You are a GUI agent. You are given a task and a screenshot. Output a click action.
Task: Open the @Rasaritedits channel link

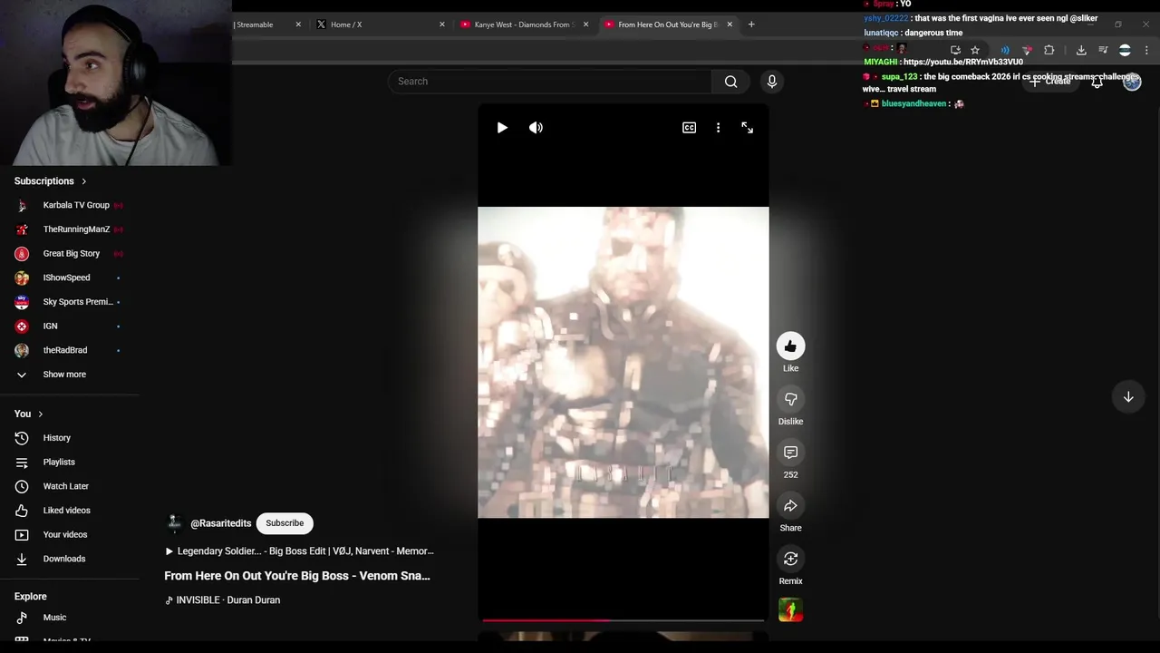tap(220, 523)
